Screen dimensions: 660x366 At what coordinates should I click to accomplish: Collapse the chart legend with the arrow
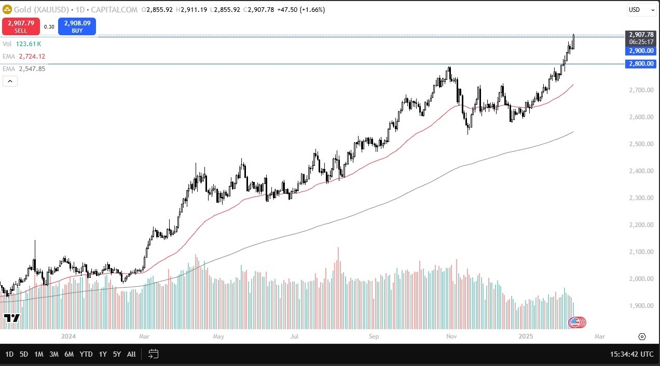click(x=10, y=81)
